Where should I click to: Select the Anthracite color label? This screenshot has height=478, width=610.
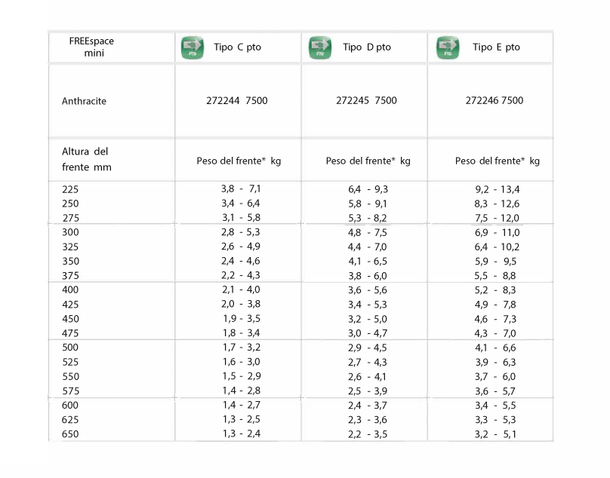tap(84, 101)
